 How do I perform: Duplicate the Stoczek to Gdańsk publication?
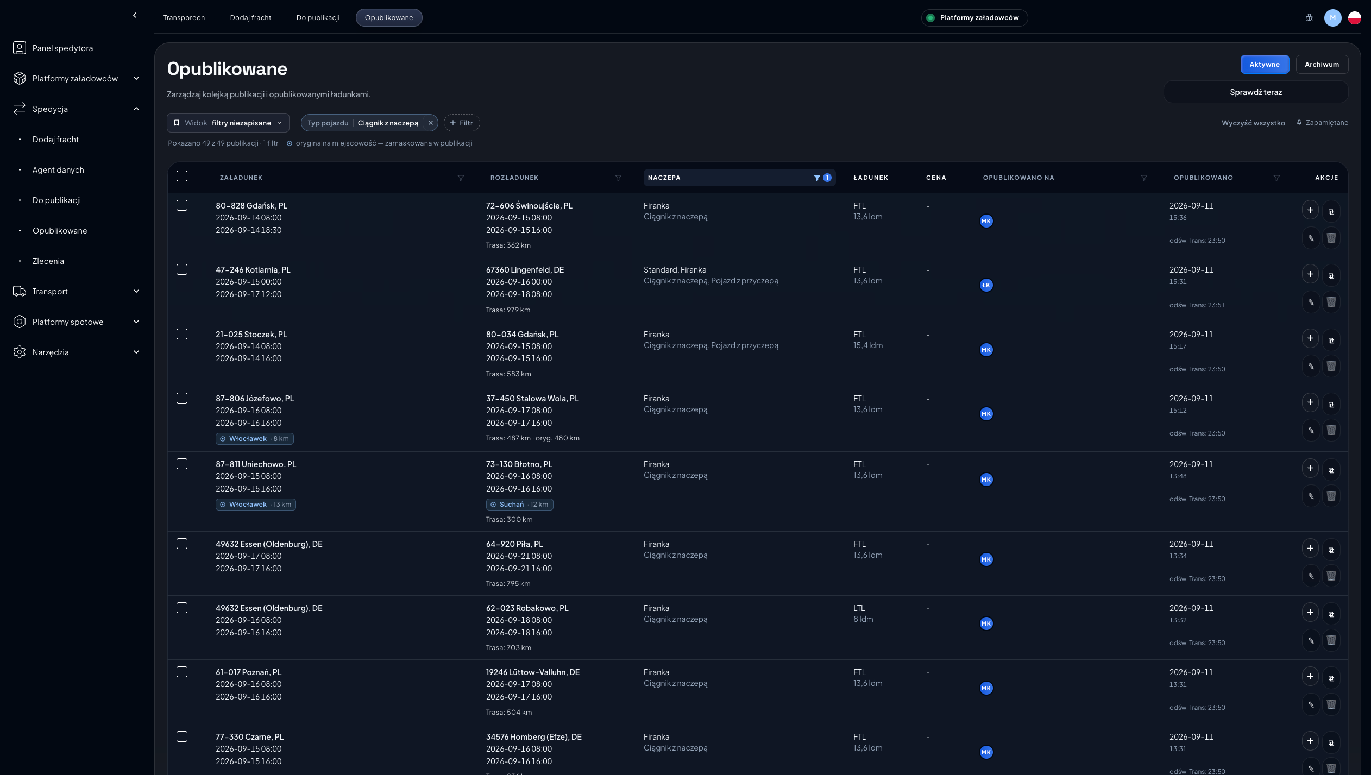(x=1331, y=340)
